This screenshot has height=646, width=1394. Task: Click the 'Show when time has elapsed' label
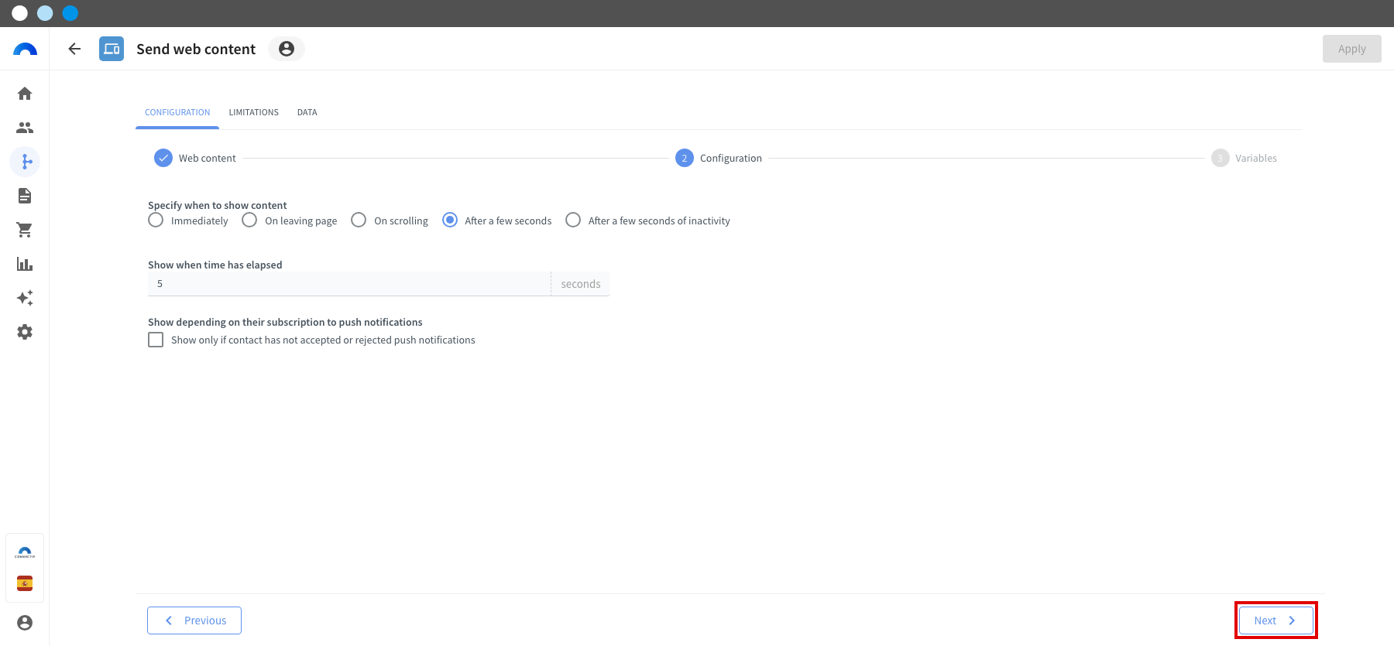(x=215, y=265)
